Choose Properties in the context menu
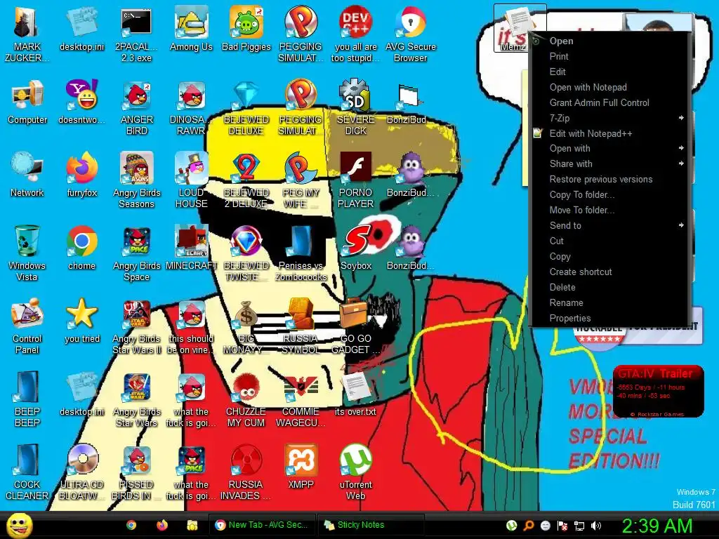The width and height of the screenshot is (719, 539). tap(610, 318)
